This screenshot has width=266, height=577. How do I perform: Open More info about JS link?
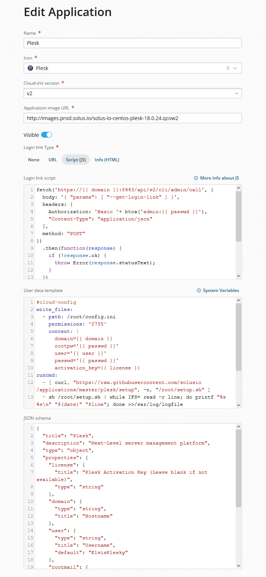pyautogui.click(x=219, y=178)
